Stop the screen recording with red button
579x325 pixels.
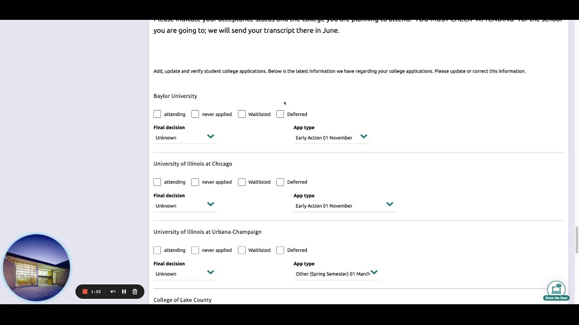tap(85, 292)
